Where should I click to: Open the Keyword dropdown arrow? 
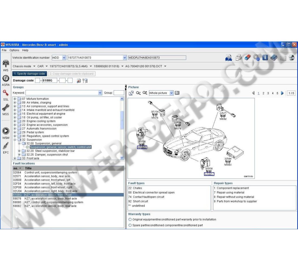coord(100,93)
